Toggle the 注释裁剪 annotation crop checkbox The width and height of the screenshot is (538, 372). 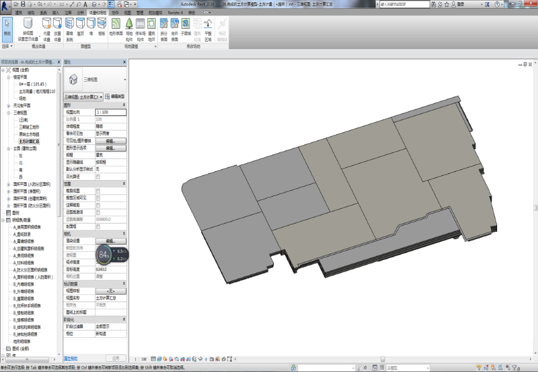pyautogui.click(x=98, y=205)
